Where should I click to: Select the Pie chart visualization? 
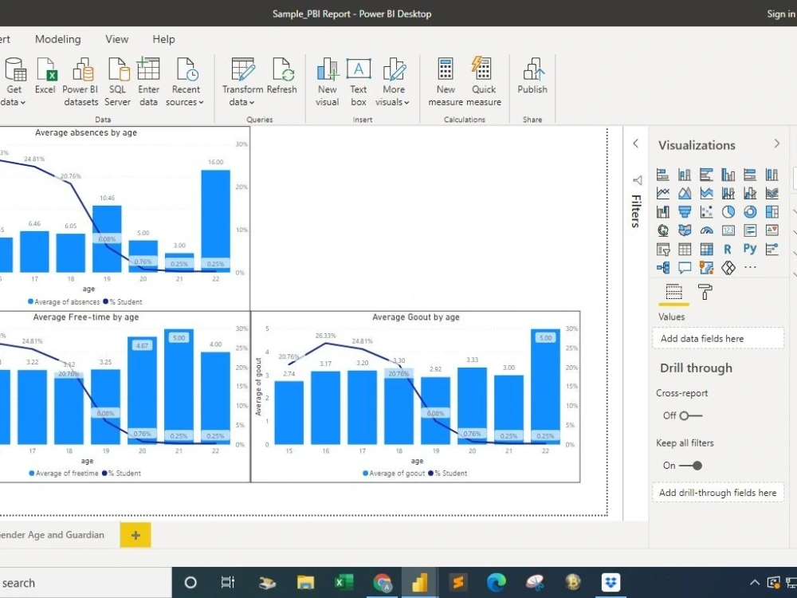pos(728,211)
